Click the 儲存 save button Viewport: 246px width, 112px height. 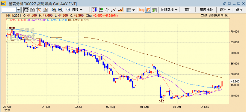239,10
